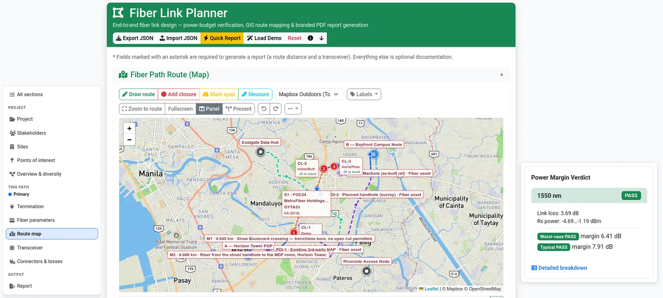
Task: Click the CL-2 Inline/Butt closure label
Action: point(307,169)
